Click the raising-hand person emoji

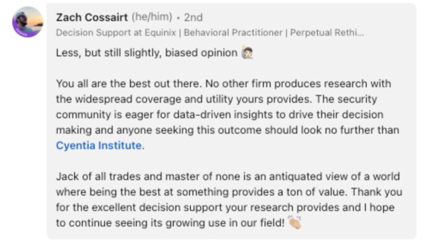[247, 52]
